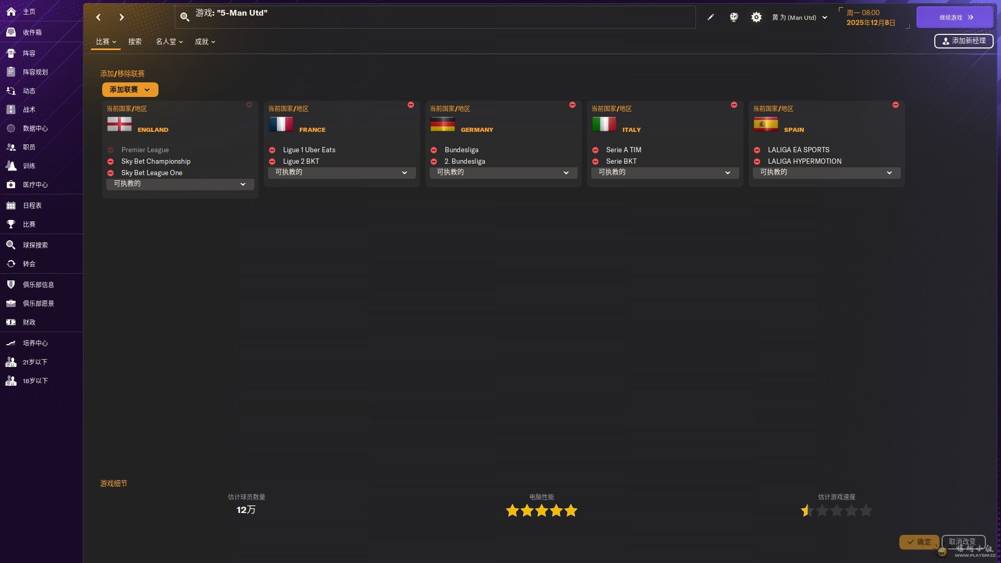
Task: Open 职员 staff icon
Action: point(11,147)
